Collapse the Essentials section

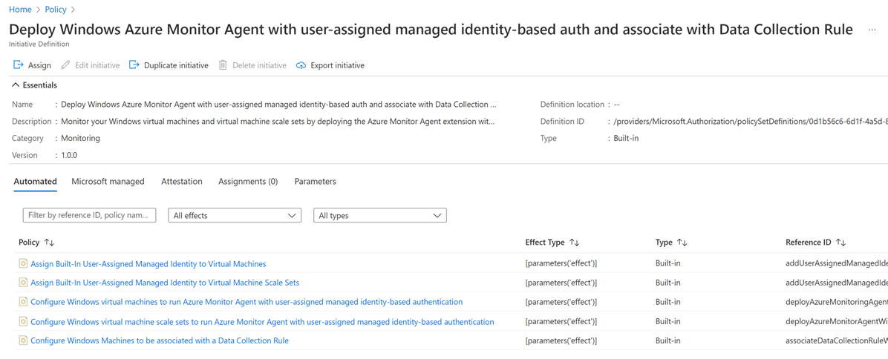[16, 85]
